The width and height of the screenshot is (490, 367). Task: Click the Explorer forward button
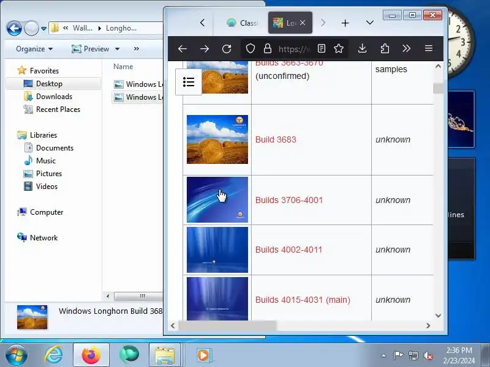tap(31, 28)
